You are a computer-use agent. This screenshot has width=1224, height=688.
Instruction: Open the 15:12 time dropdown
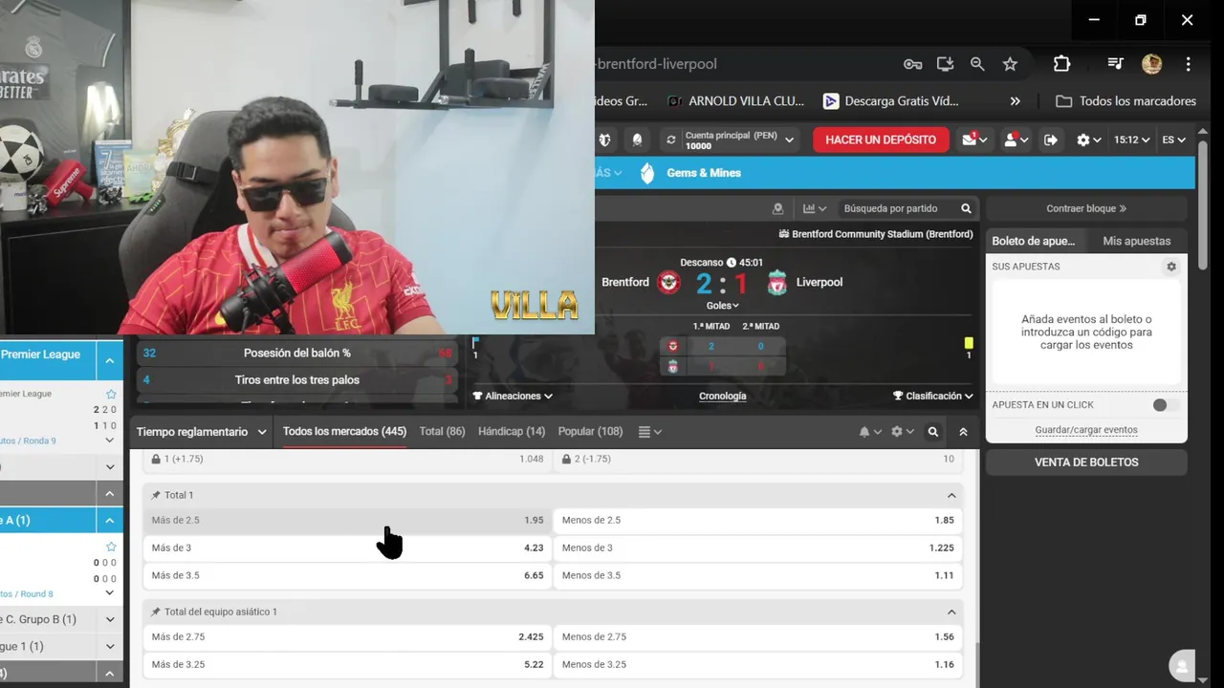click(1131, 140)
